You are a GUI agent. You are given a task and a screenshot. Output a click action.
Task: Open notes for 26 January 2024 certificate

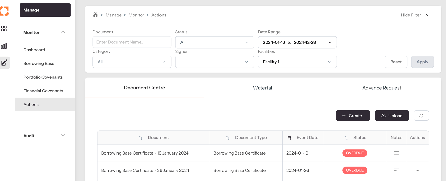396,170
